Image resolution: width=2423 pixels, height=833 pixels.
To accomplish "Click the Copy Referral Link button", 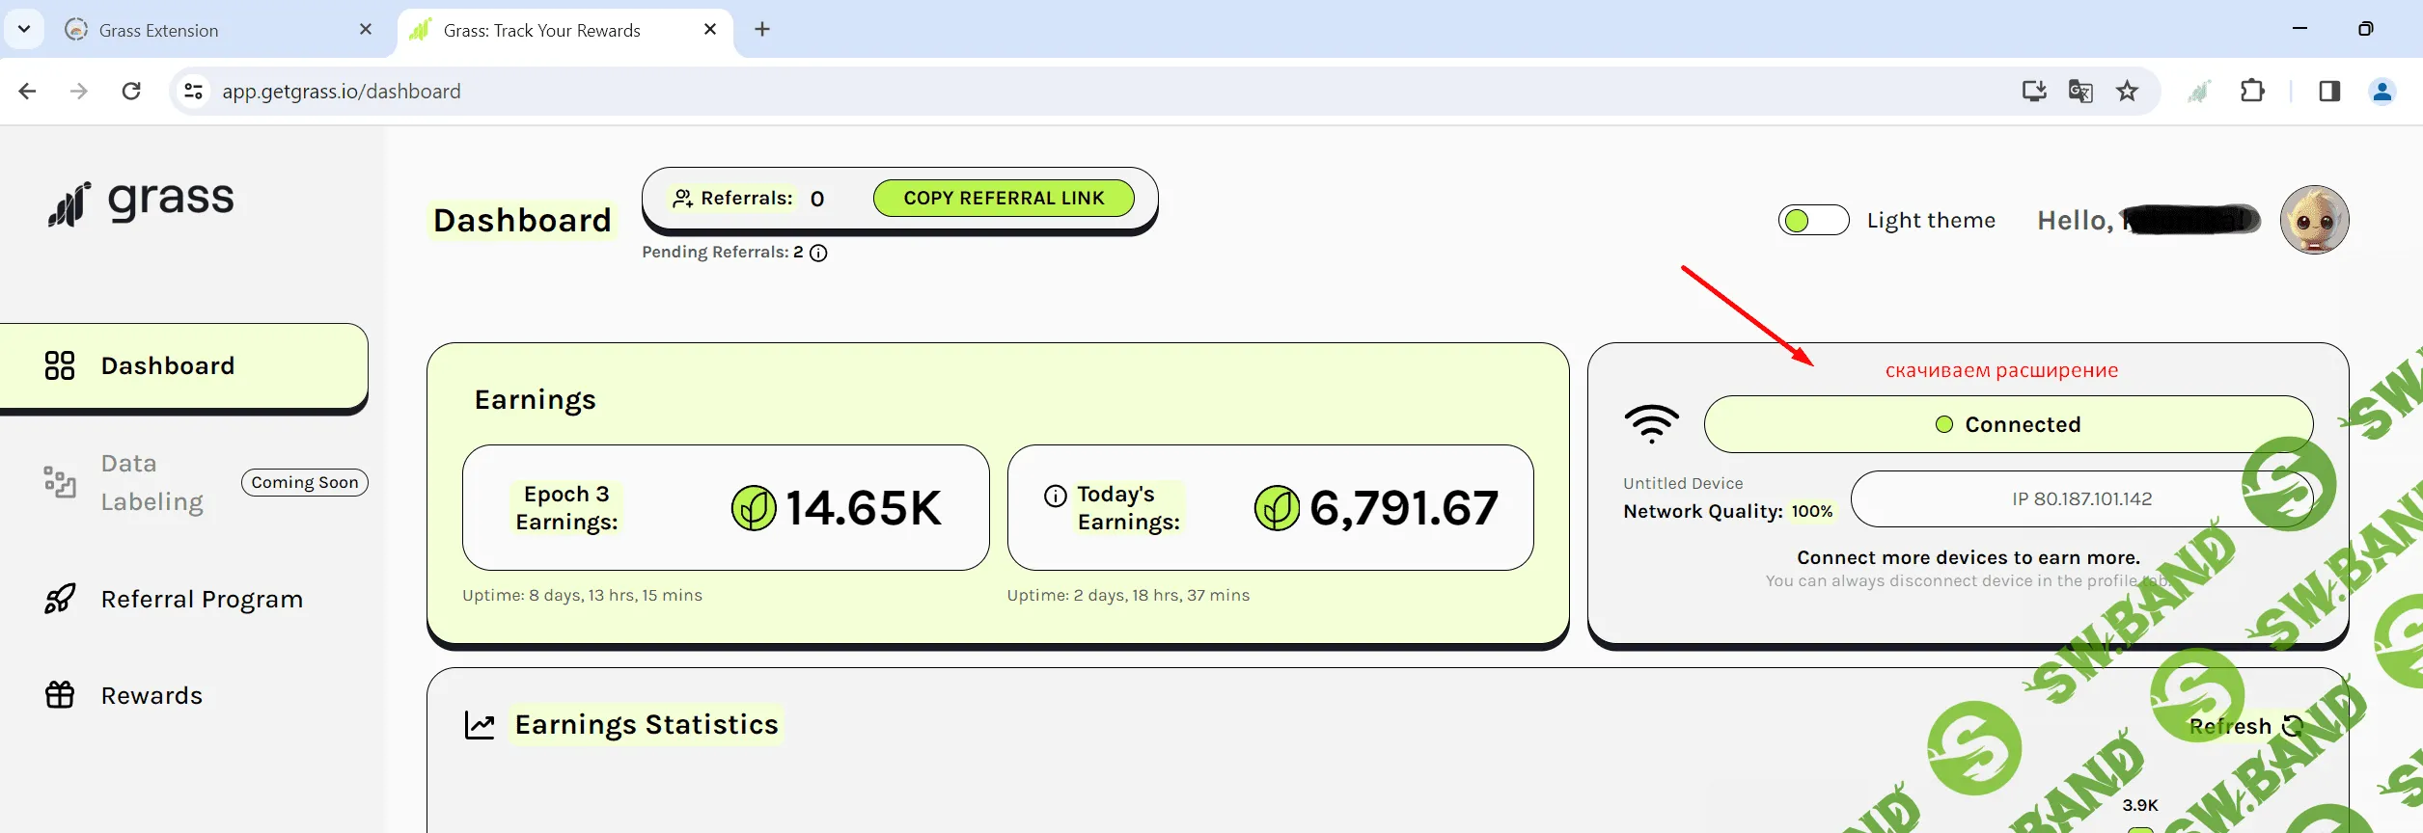I will [1003, 198].
